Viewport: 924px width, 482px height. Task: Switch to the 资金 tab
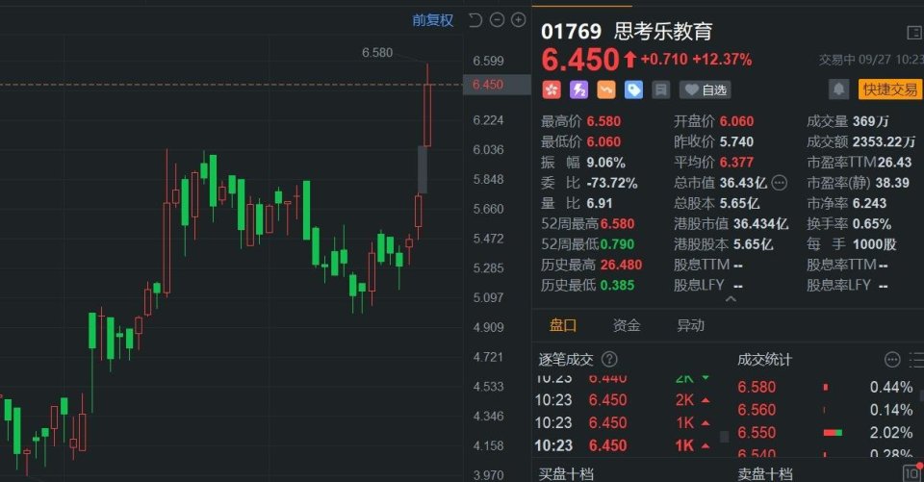tap(627, 325)
